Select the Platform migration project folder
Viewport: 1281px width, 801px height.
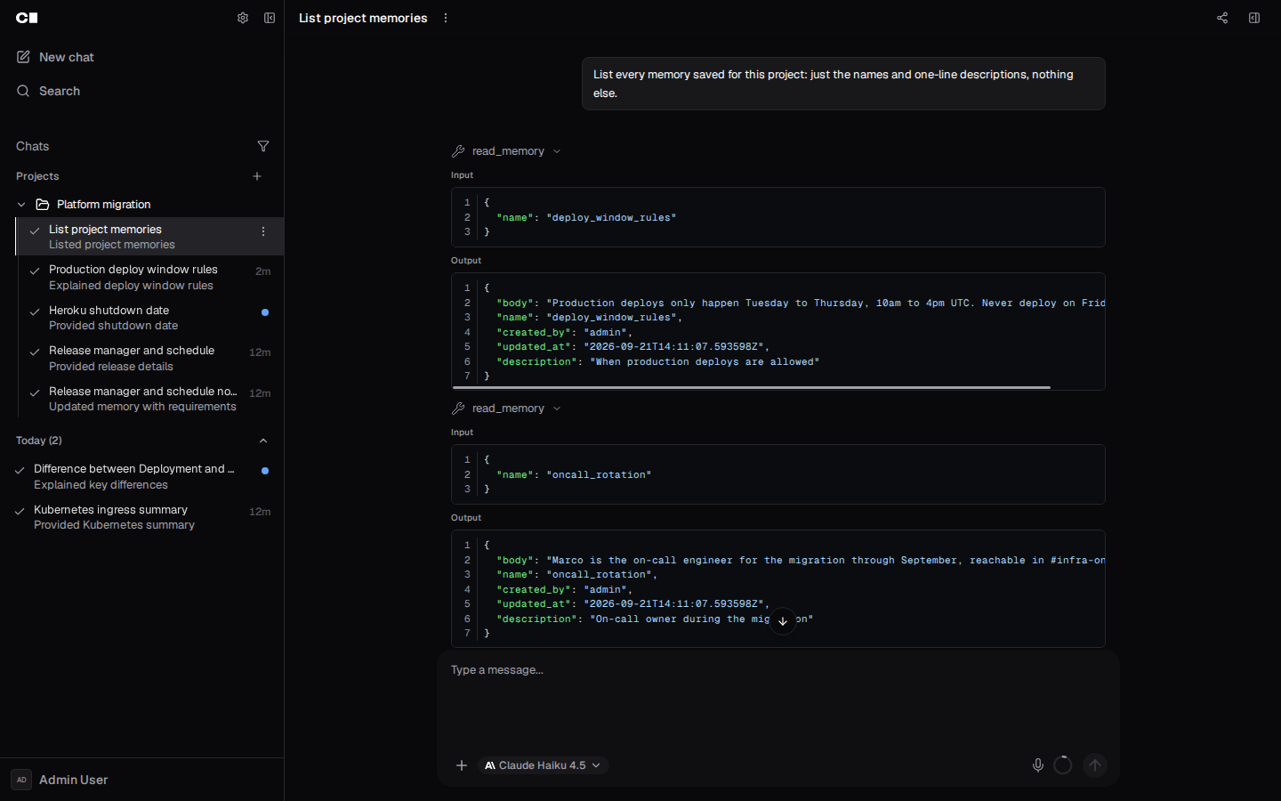103,205
